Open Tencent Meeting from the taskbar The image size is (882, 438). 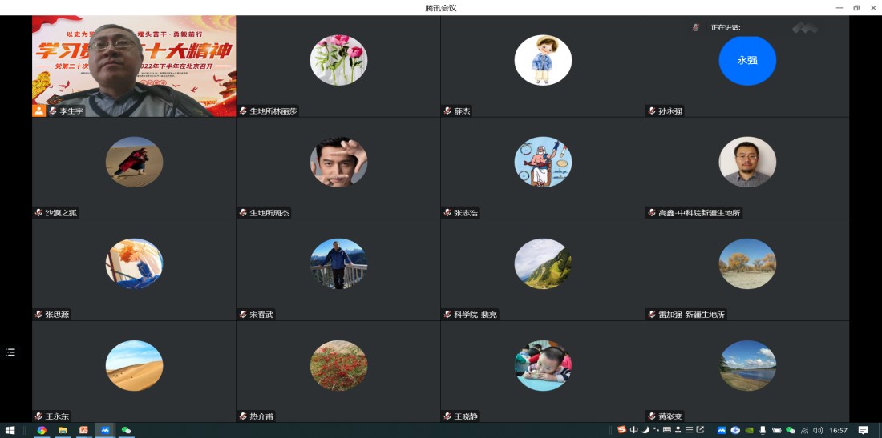[x=104, y=430]
